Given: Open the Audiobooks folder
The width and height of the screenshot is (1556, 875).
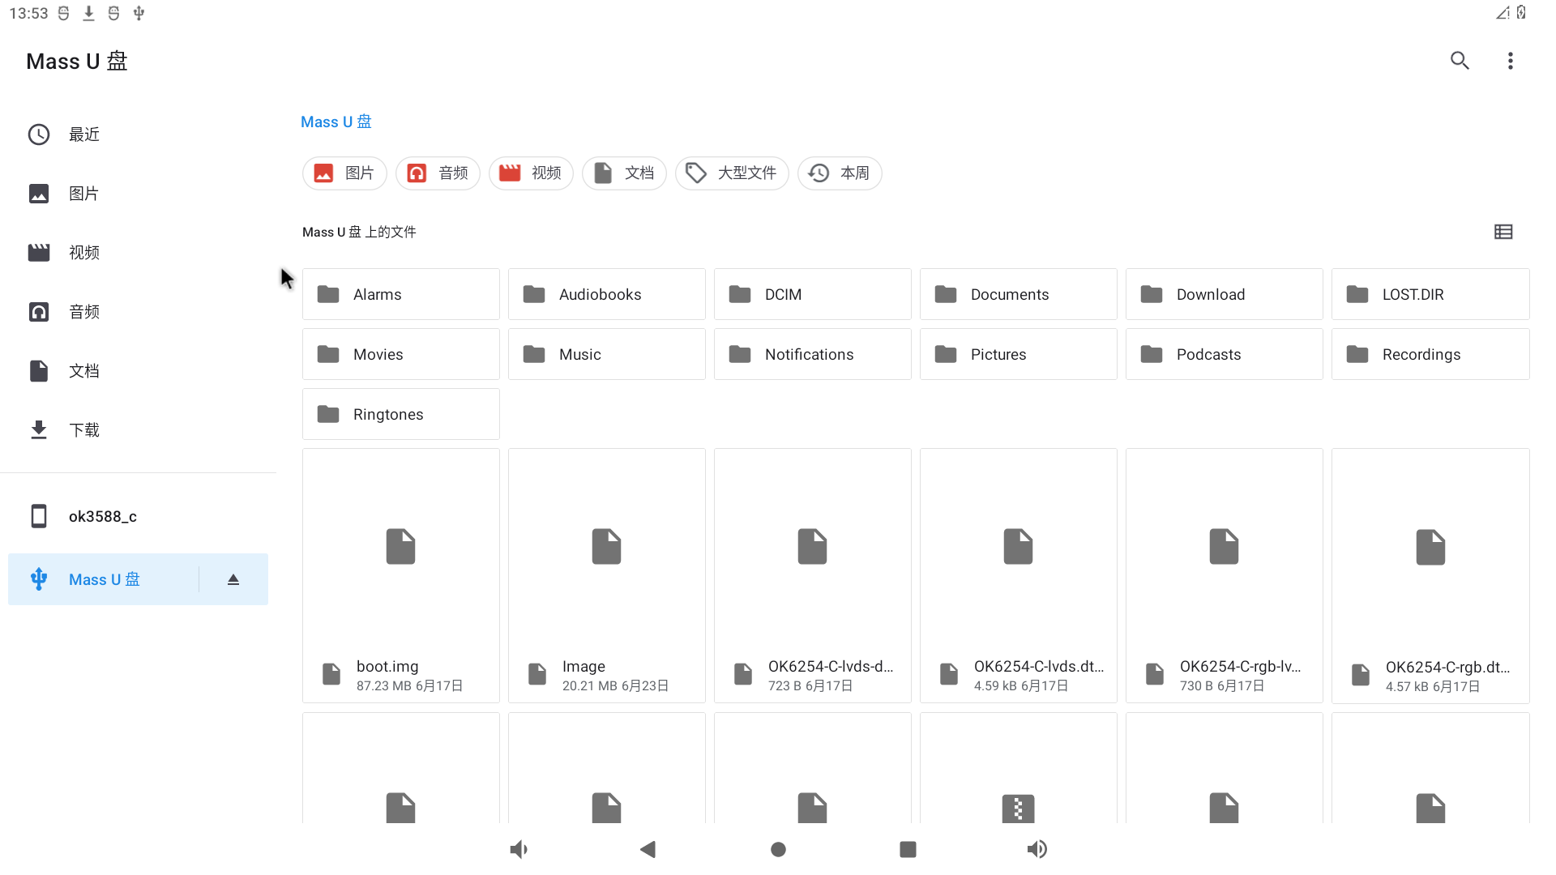Looking at the screenshot, I should 607,294.
